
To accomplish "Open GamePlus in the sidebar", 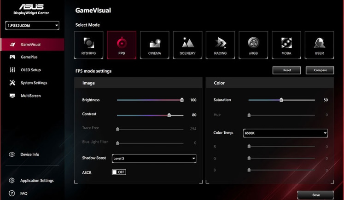I will coord(29,57).
